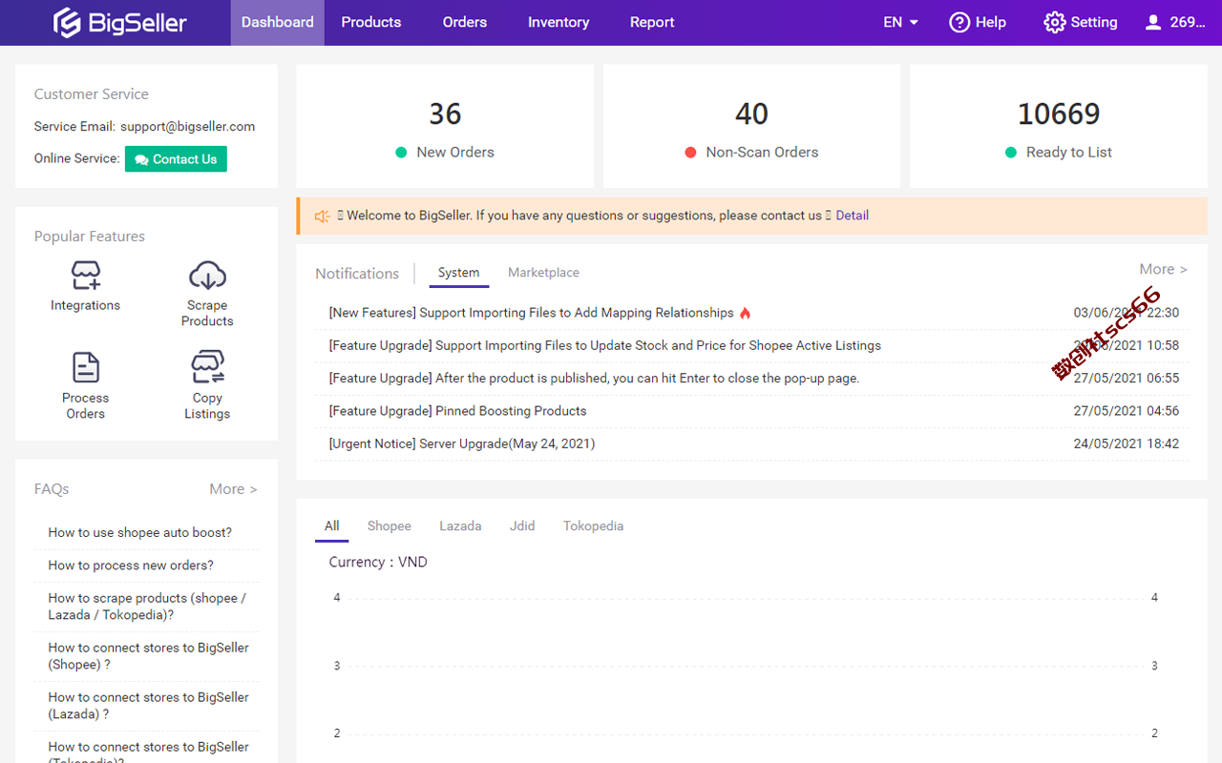Viewport: 1222px width, 763px height.
Task: Click the account name 269…
Action: (1189, 22)
